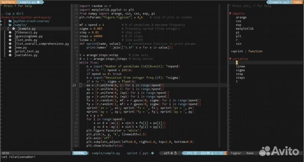The image size is (304, 162).
Task: Open guessingGame.py from the file tree
Action: 29,36
